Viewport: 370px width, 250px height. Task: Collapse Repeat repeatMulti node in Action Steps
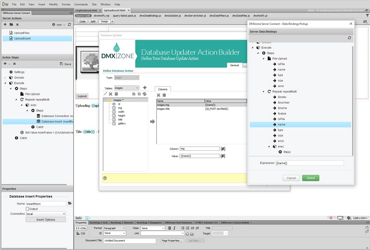click(x=16, y=99)
